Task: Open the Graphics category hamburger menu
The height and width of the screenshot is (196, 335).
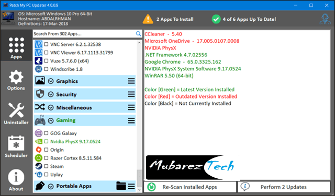Action: point(131,81)
